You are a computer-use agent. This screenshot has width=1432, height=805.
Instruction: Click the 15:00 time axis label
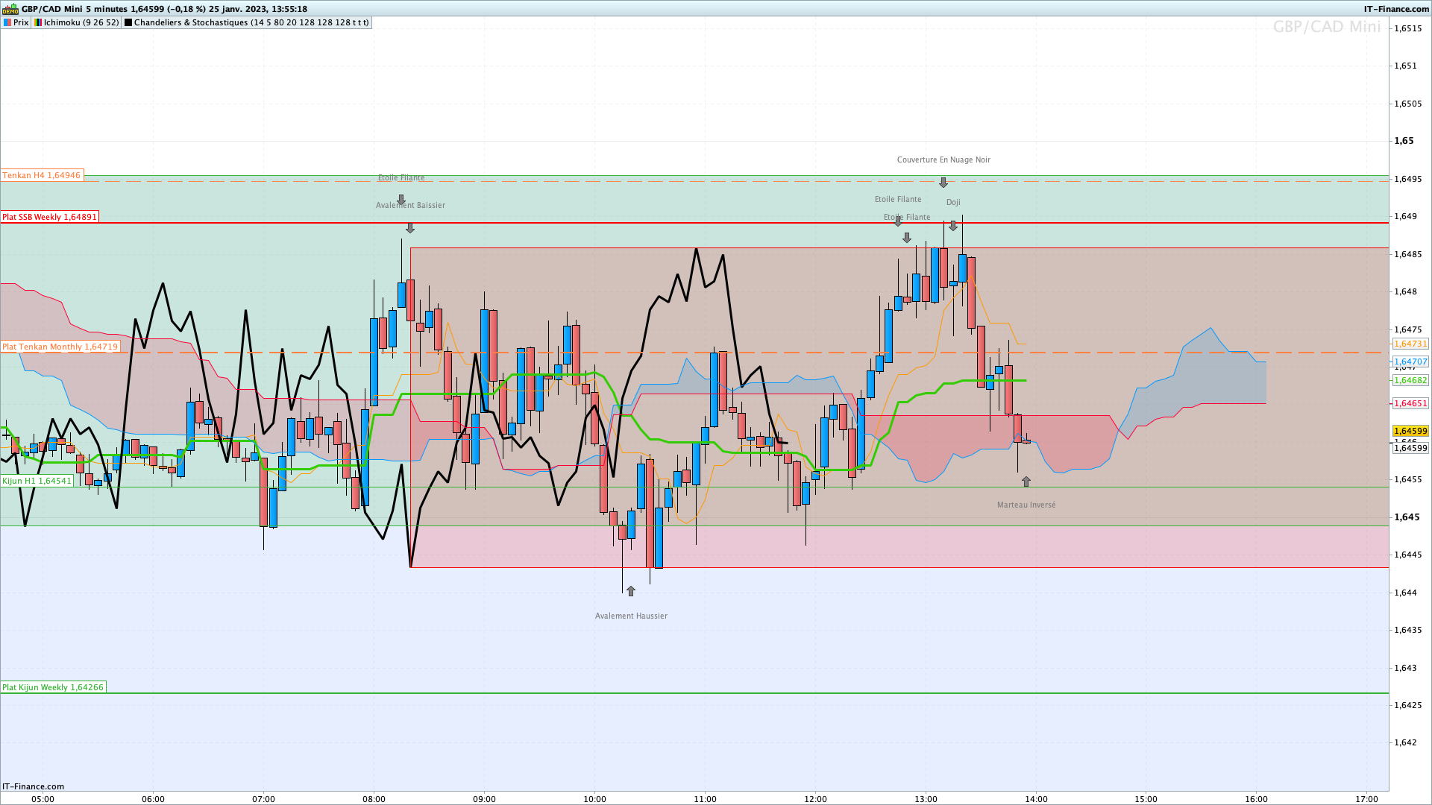1146,799
